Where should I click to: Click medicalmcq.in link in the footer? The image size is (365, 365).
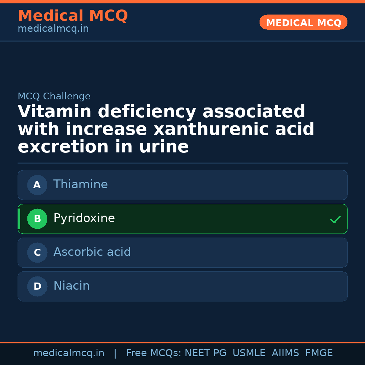(69, 353)
